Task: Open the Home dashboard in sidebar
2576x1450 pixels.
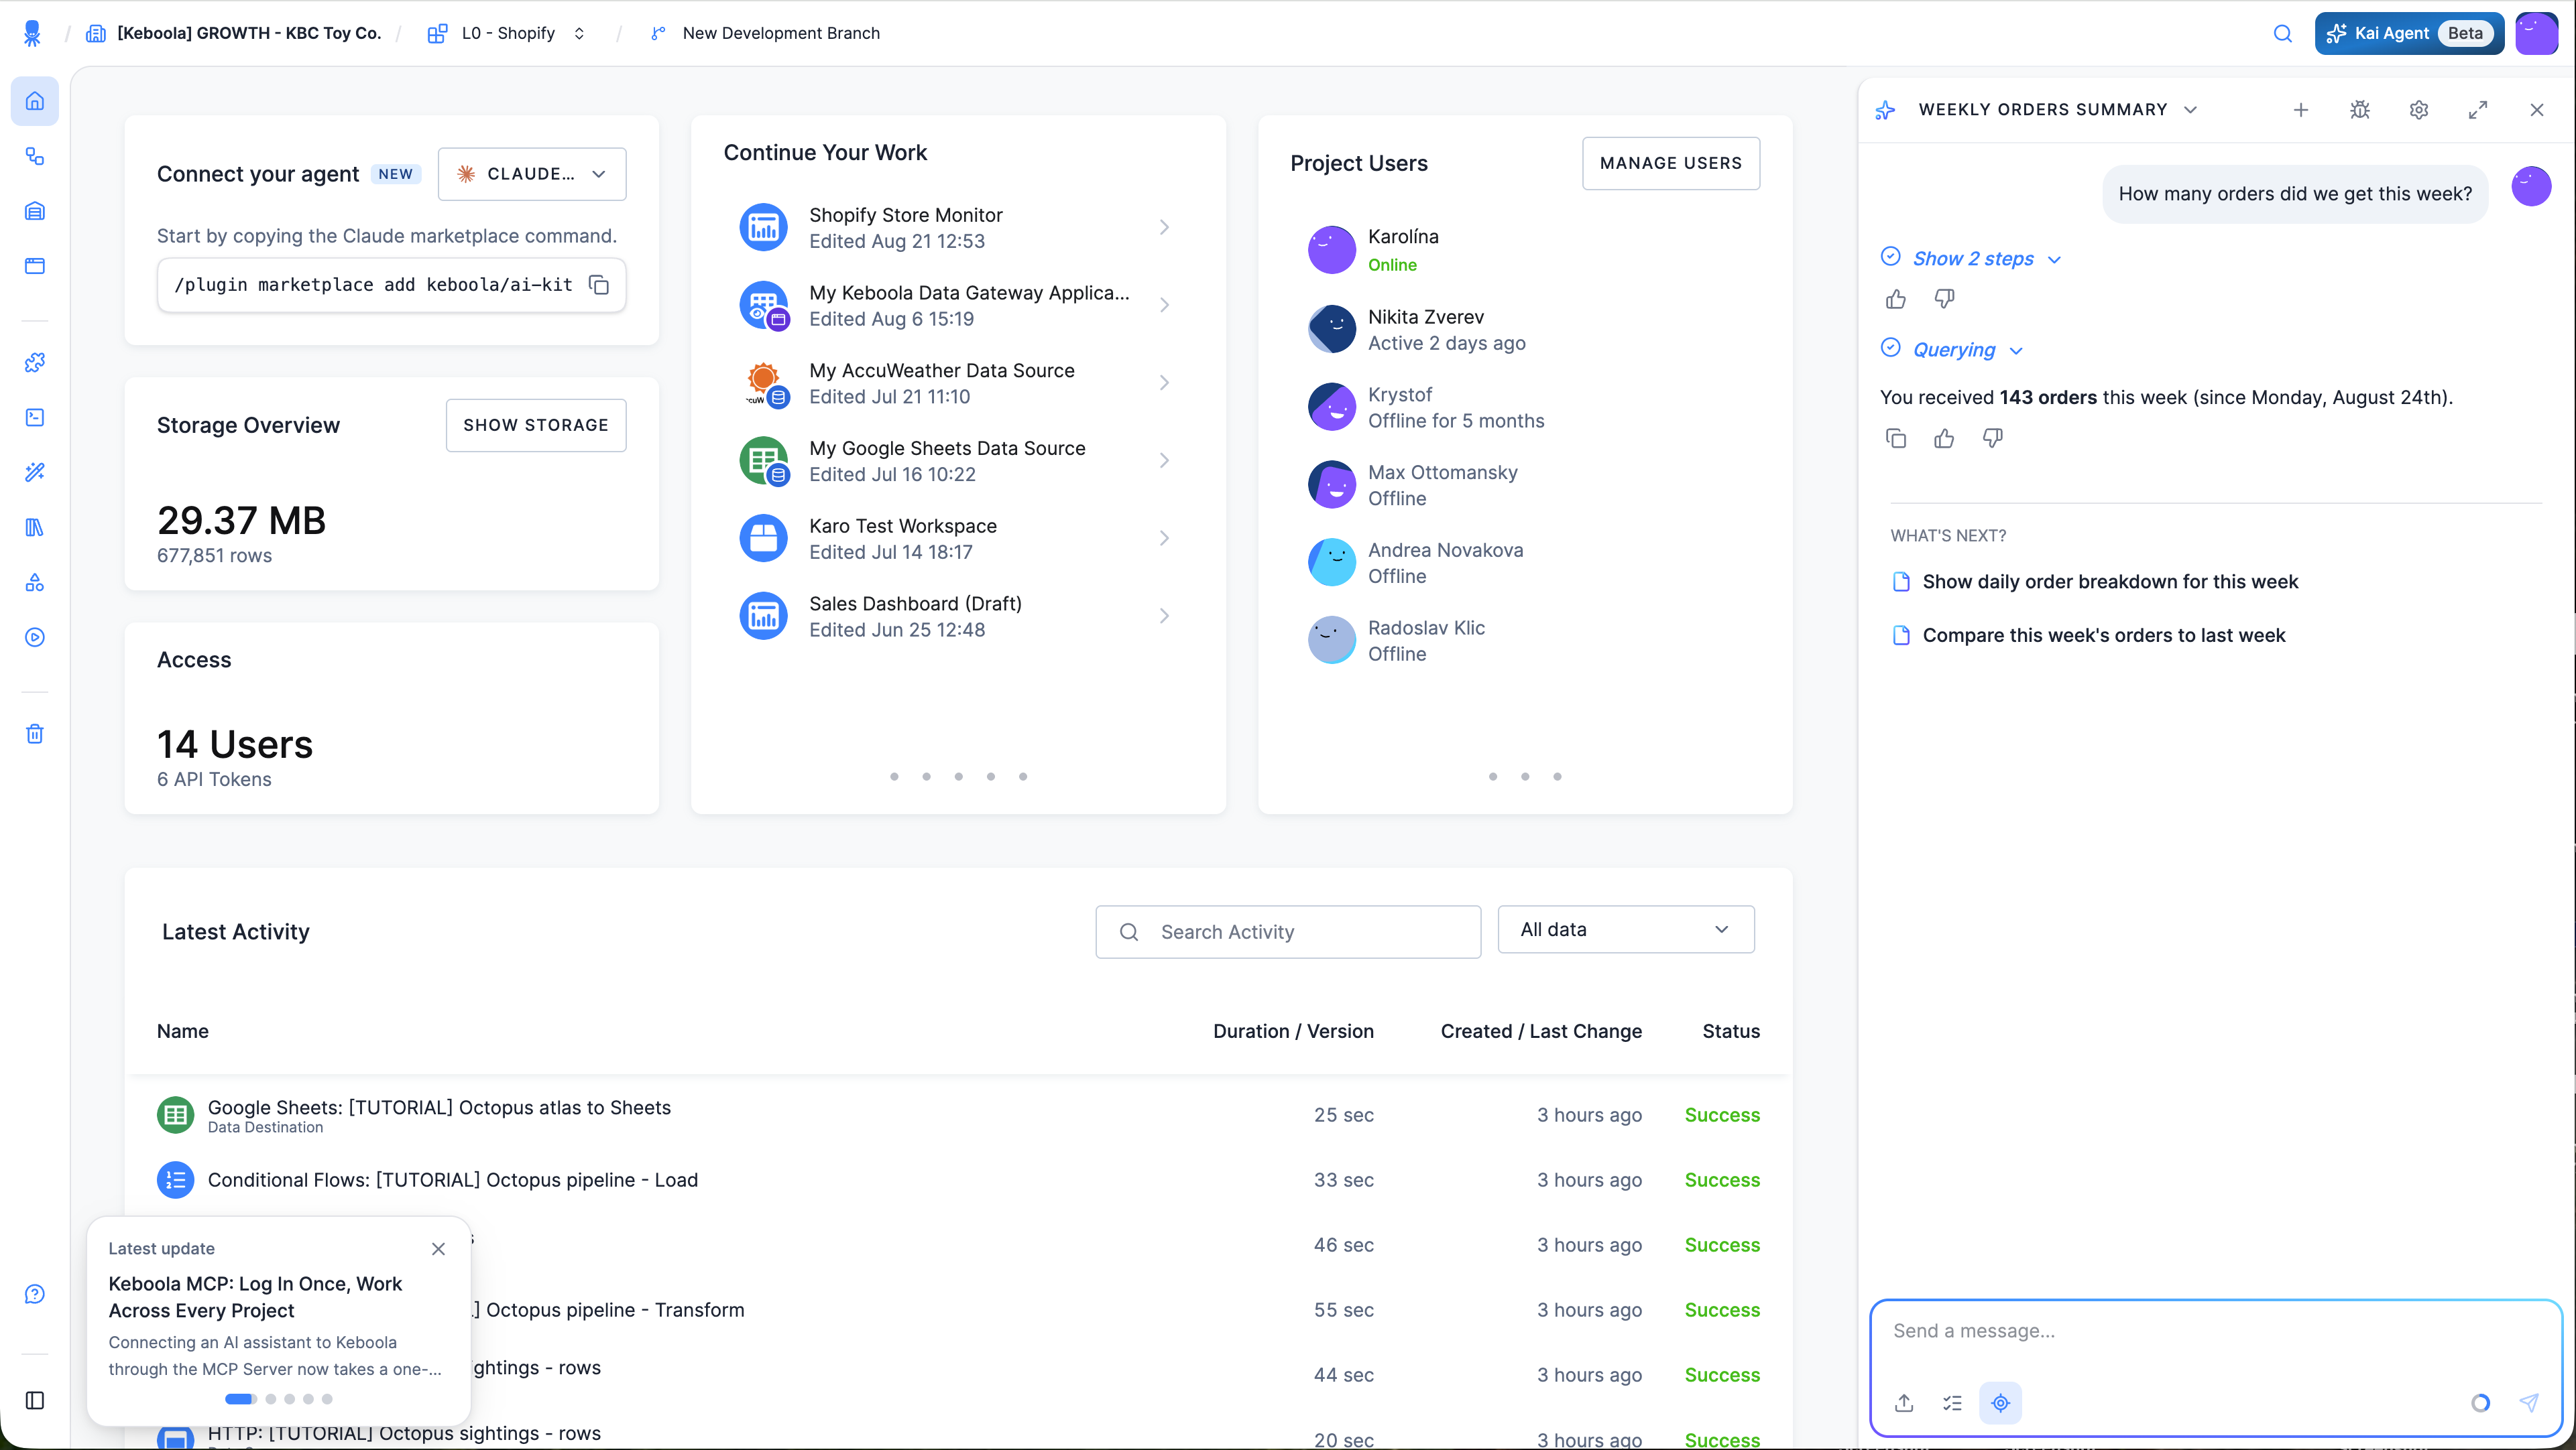Action: click(x=35, y=101)
